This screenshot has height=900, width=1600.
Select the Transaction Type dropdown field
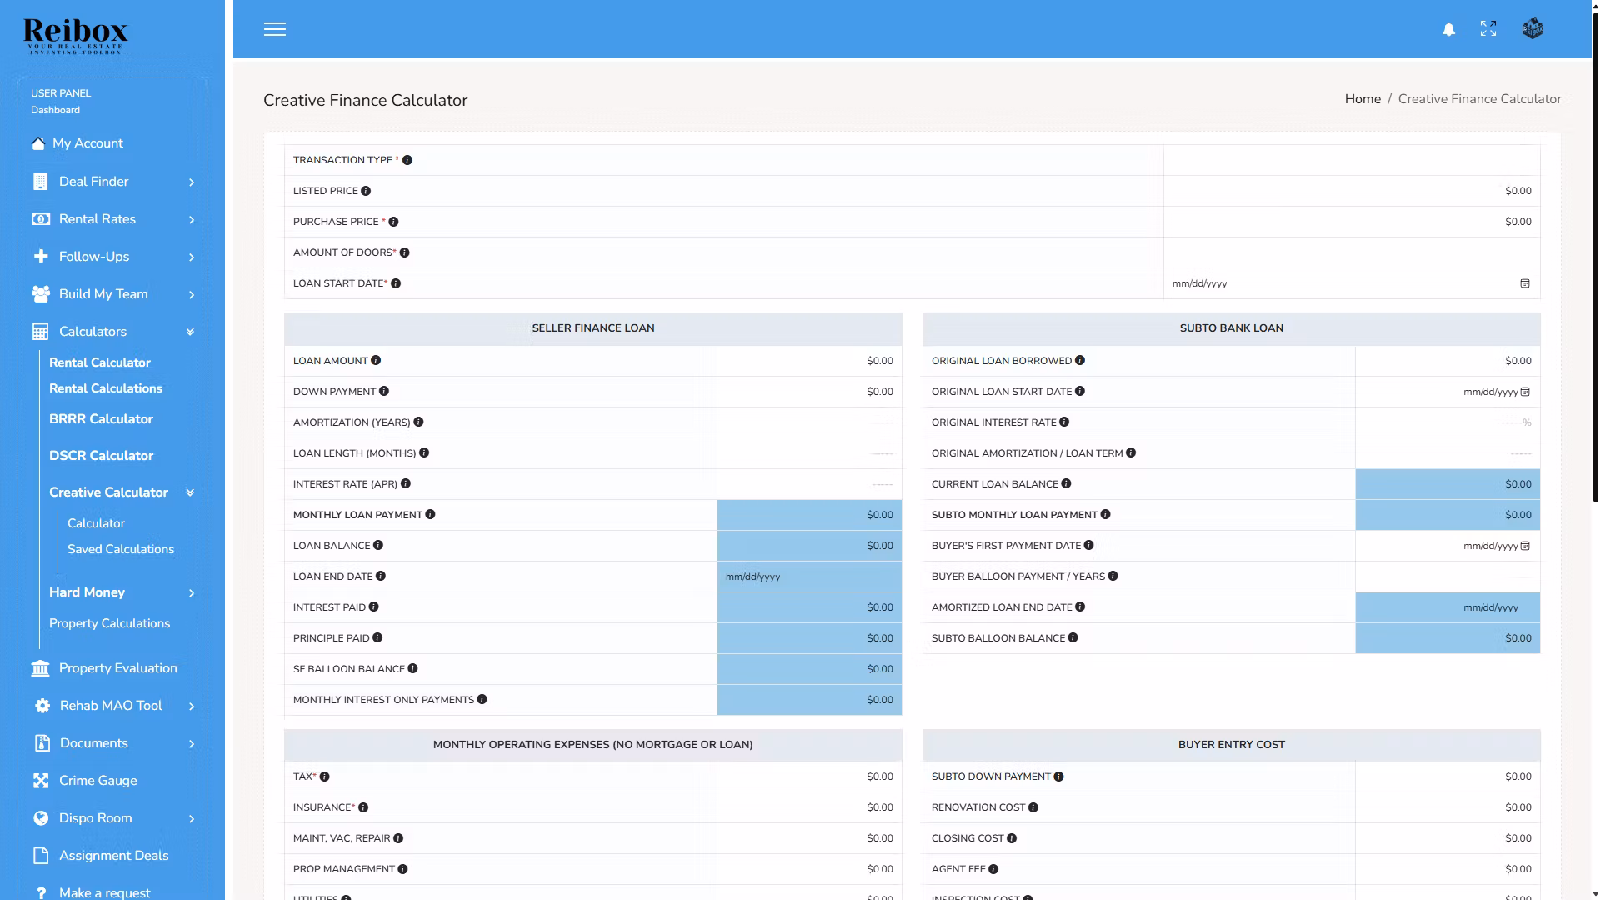[1351, 160]
